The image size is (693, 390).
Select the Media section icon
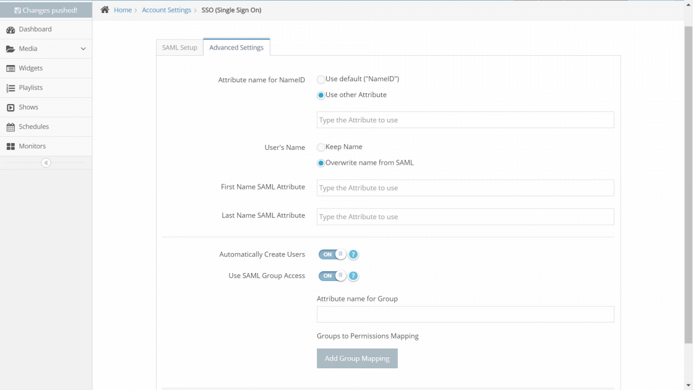12,48
